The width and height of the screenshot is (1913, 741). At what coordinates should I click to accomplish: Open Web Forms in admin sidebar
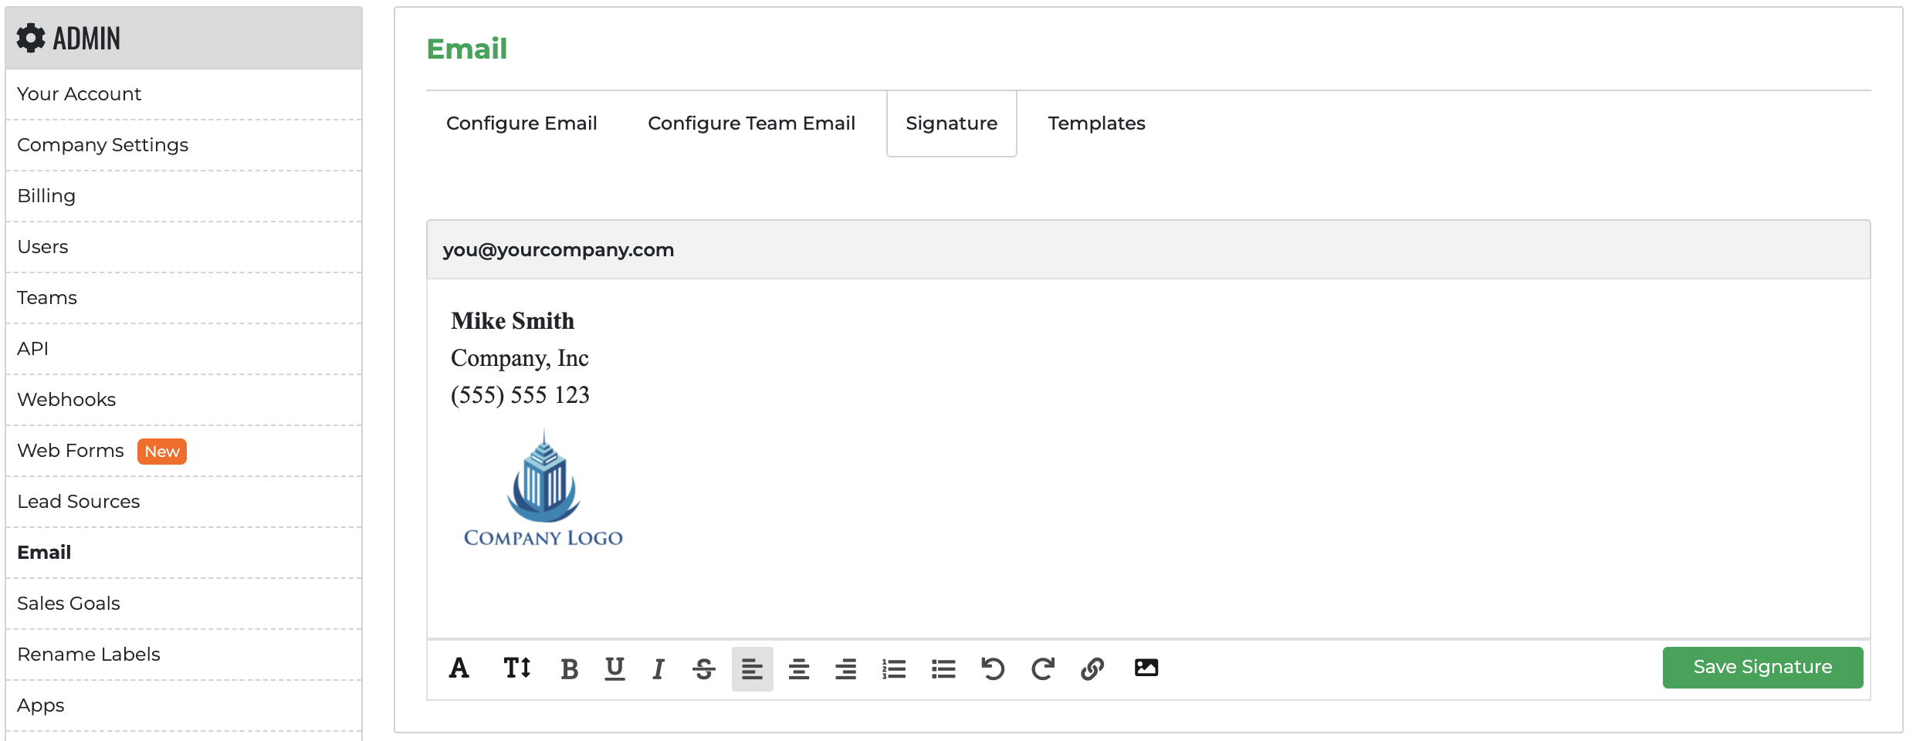click(71, 451)
